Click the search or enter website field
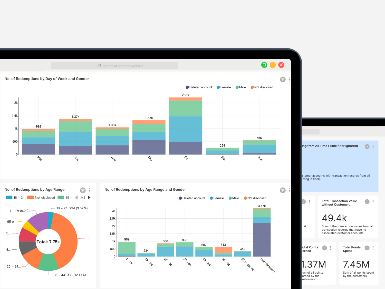 click(114, 66)
